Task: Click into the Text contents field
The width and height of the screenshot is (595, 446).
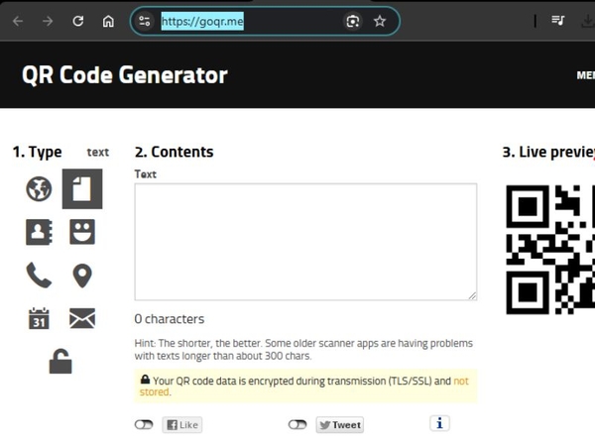Action: point(305,242)
